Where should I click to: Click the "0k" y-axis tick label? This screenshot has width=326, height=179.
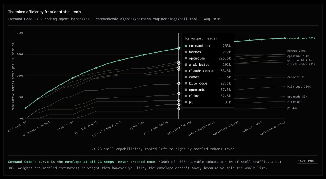pos(21,119)
